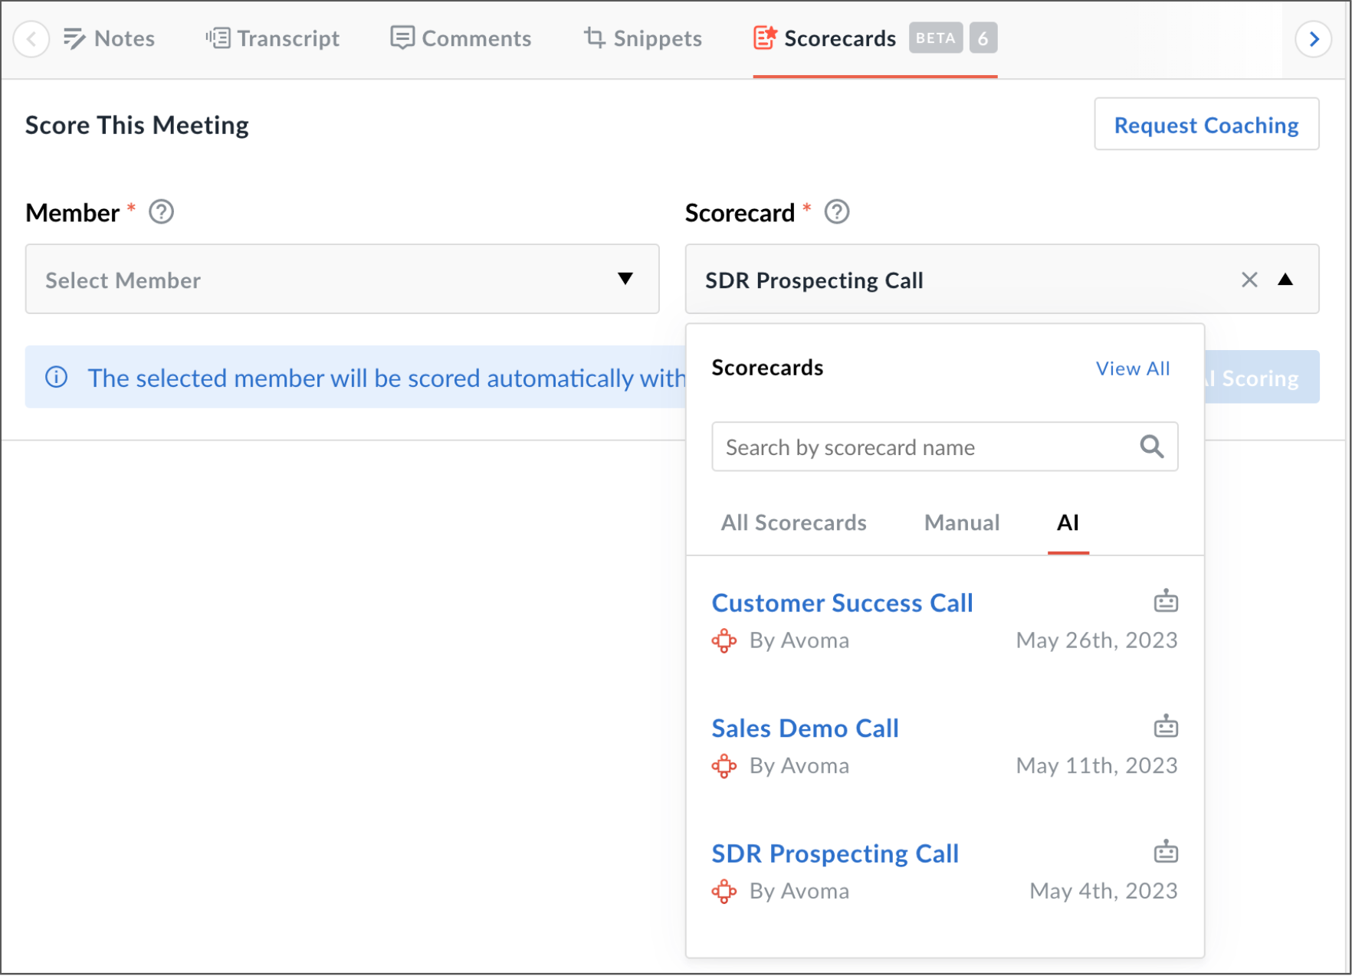The image size is (1352, 979).
Task: Click the AI robot icon for SDR Prospecting Call
Action: coord(1166,851)
